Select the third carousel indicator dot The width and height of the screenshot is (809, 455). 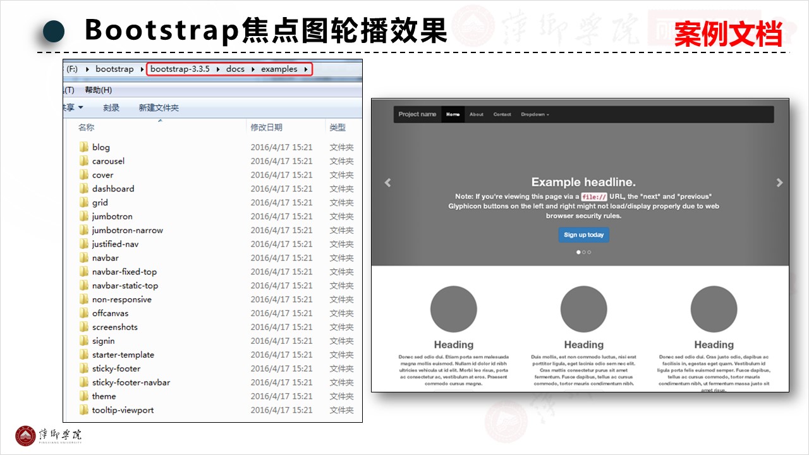[x=589, y=252]
